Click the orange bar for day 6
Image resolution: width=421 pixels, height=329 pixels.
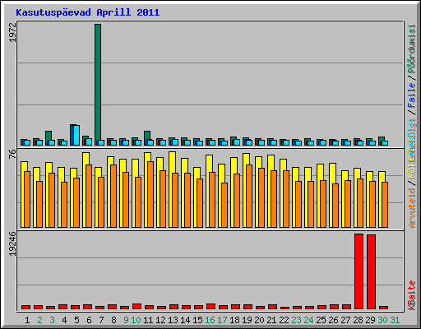89,196
